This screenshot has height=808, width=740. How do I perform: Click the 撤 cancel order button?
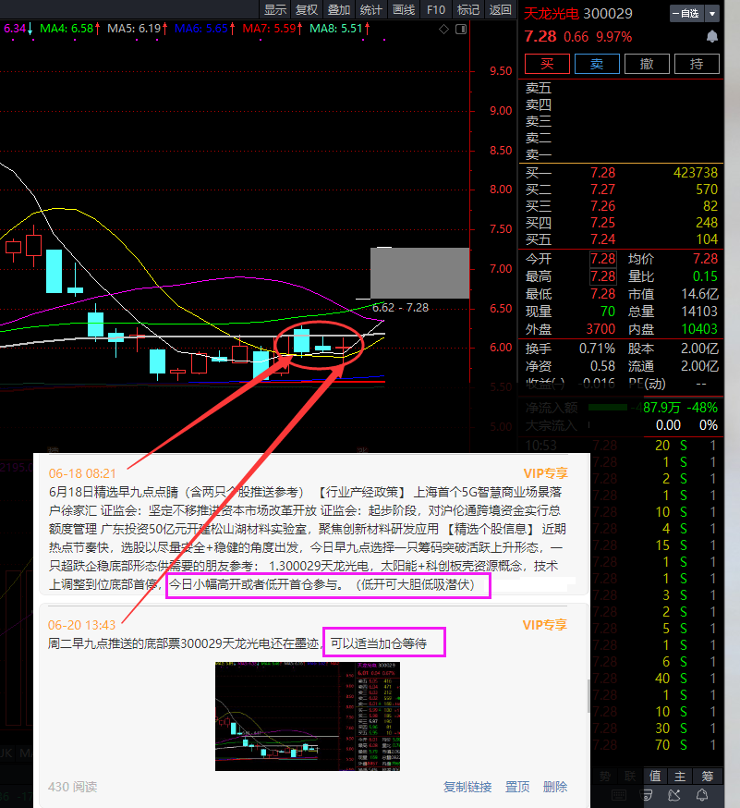(647, 64)
